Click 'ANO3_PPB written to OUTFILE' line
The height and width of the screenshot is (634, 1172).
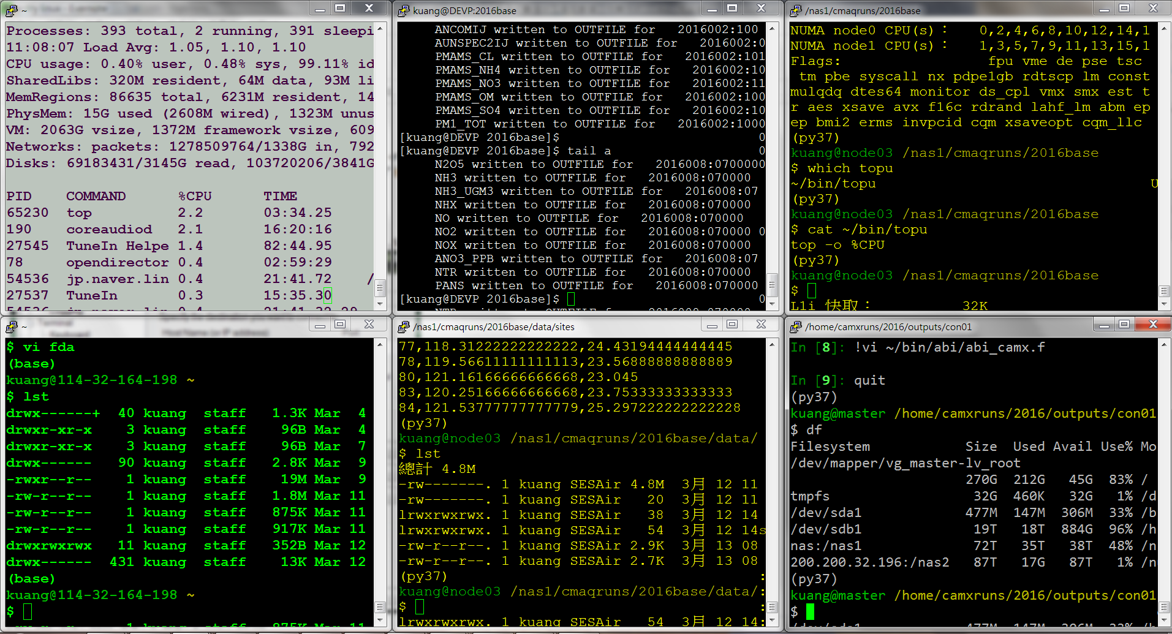[596, 259]
